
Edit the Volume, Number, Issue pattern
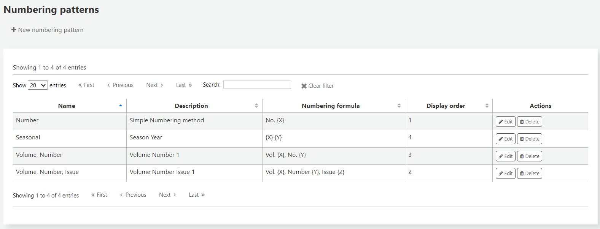click(505, 174)
